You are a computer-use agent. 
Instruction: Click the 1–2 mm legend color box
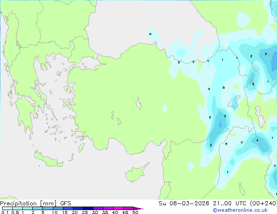(x=28, y=208)
